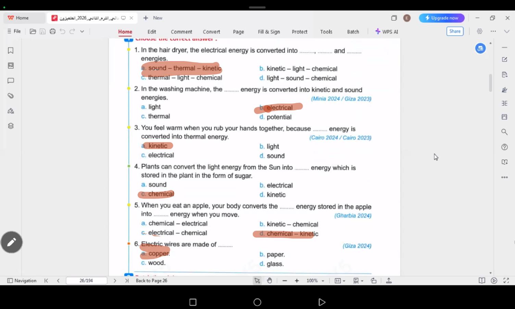Click answer "d. light – sound – chemical"
The width and height of the screenshot is (515, 309).
click(298, 78)
